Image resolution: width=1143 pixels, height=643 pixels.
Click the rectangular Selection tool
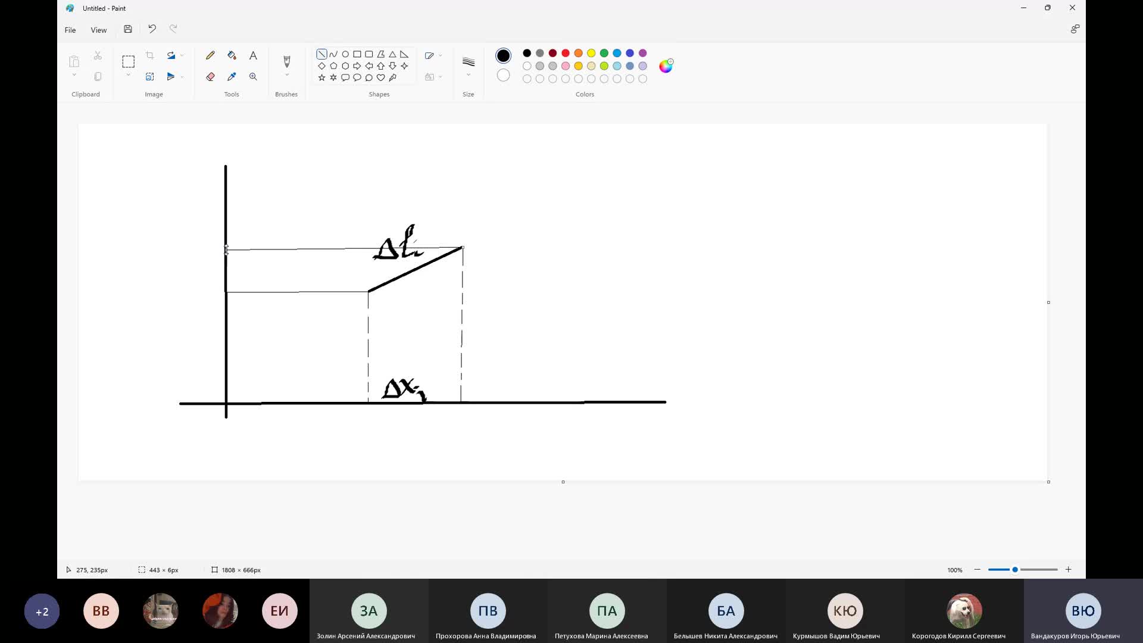(x=128, y=61)
